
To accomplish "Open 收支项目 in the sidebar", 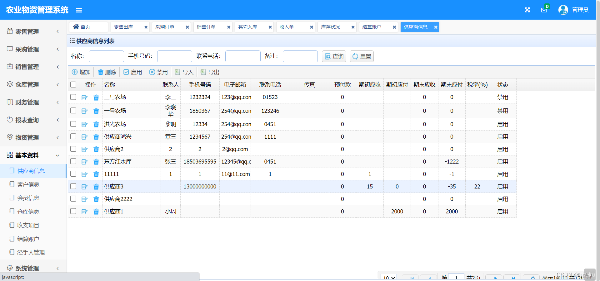I will (x=33, y=225).
